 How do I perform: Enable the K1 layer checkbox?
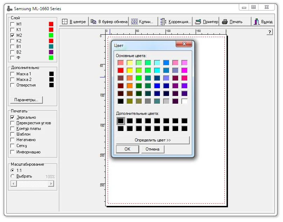(x=12, y=30)
